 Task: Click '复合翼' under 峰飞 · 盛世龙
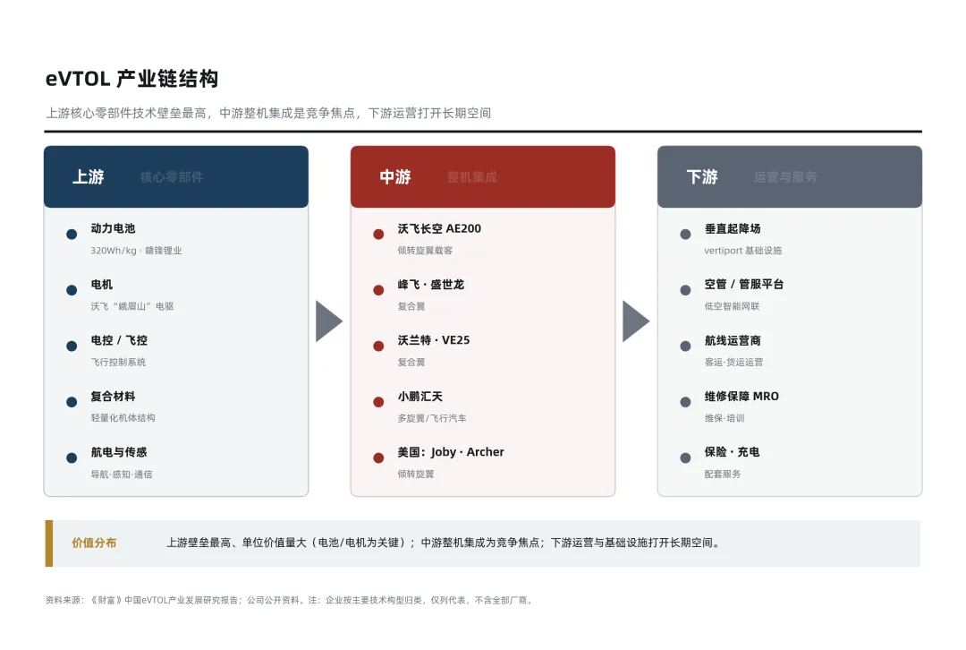click(x=411, y=306)
